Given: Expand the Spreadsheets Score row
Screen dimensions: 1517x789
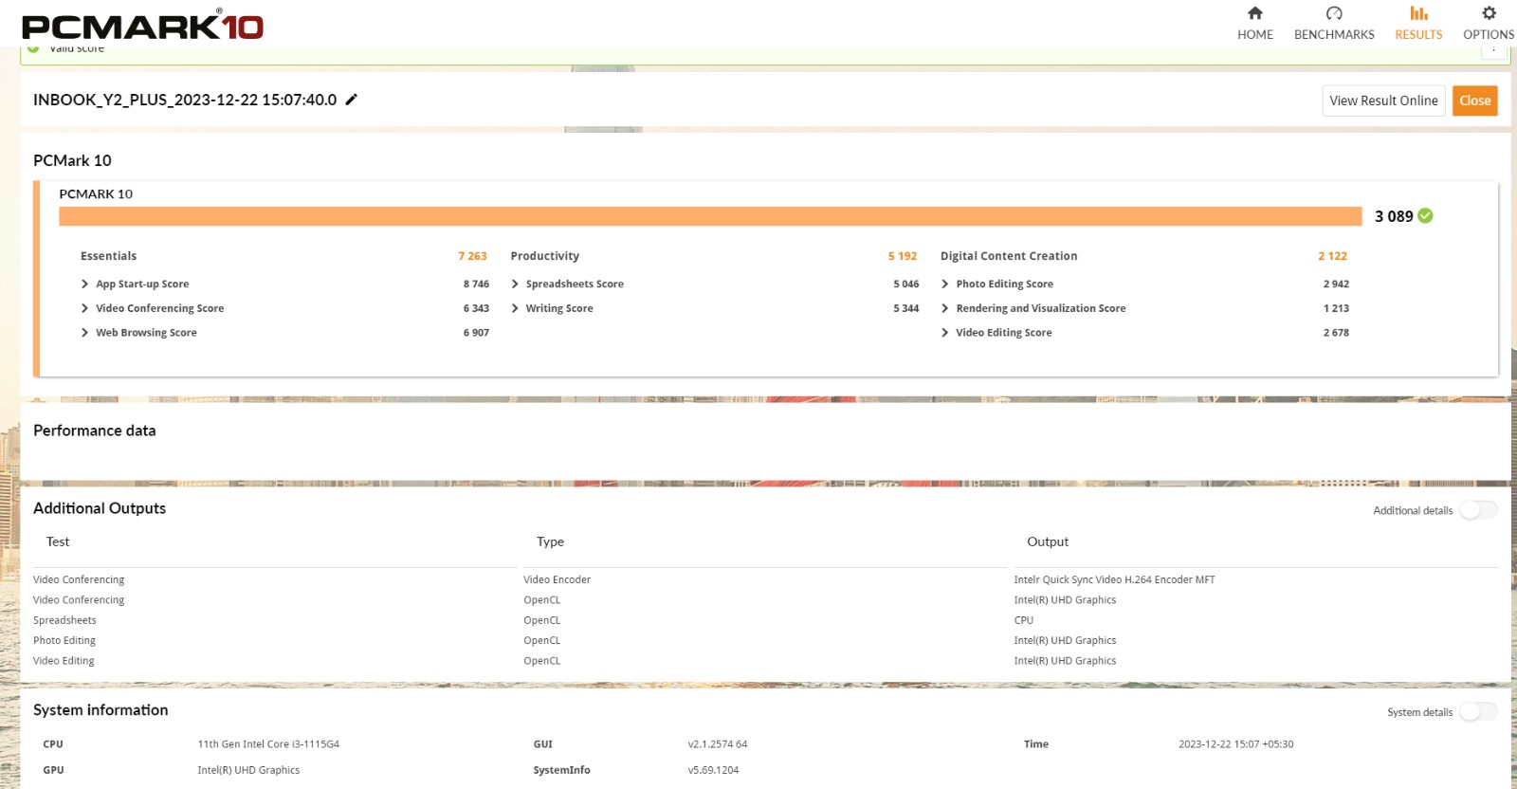Looking at the screenshot, I should pyautogui.click(x=515, y=284).
